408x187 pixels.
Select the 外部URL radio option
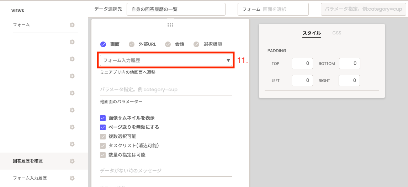(132, 44)
